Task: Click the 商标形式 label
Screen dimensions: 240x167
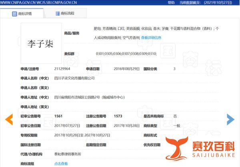Action: [150, 135]
